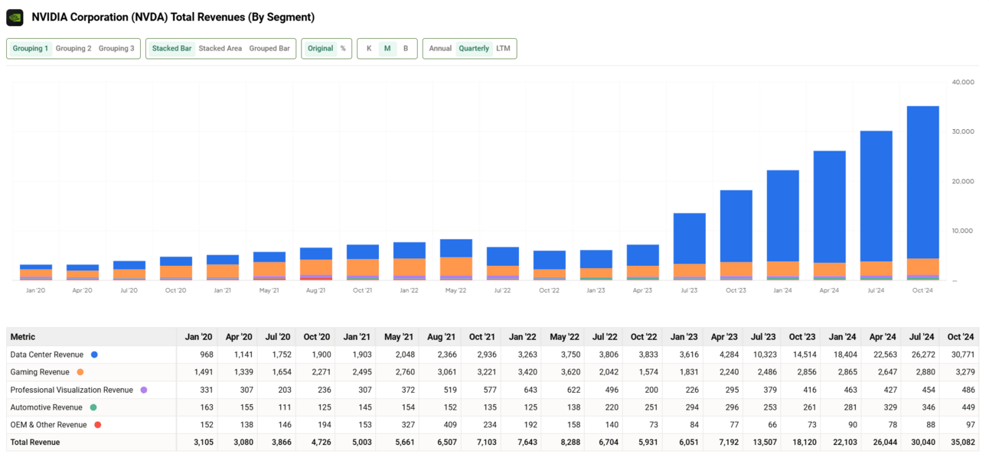
Task: Switch chart to Grouped Bar
Action: tap(269, 48)
